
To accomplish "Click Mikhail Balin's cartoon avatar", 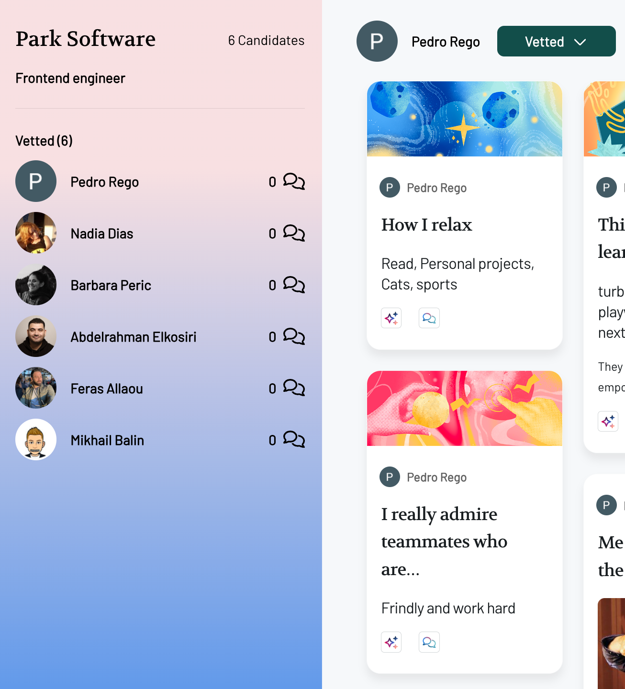I will pos(36,440).
